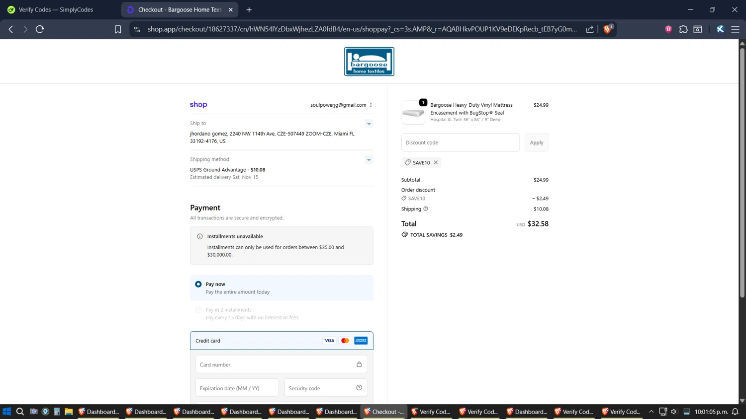Click the Mastercard logo
746x419 pixels.
[345, 341]
